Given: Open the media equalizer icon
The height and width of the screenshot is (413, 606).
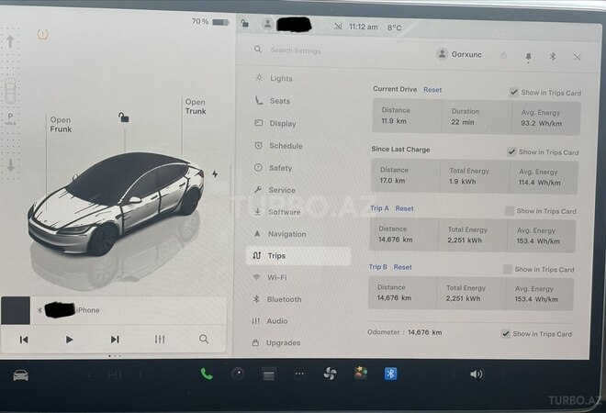Looking at the screenshot, I should (x=160, y=340).
